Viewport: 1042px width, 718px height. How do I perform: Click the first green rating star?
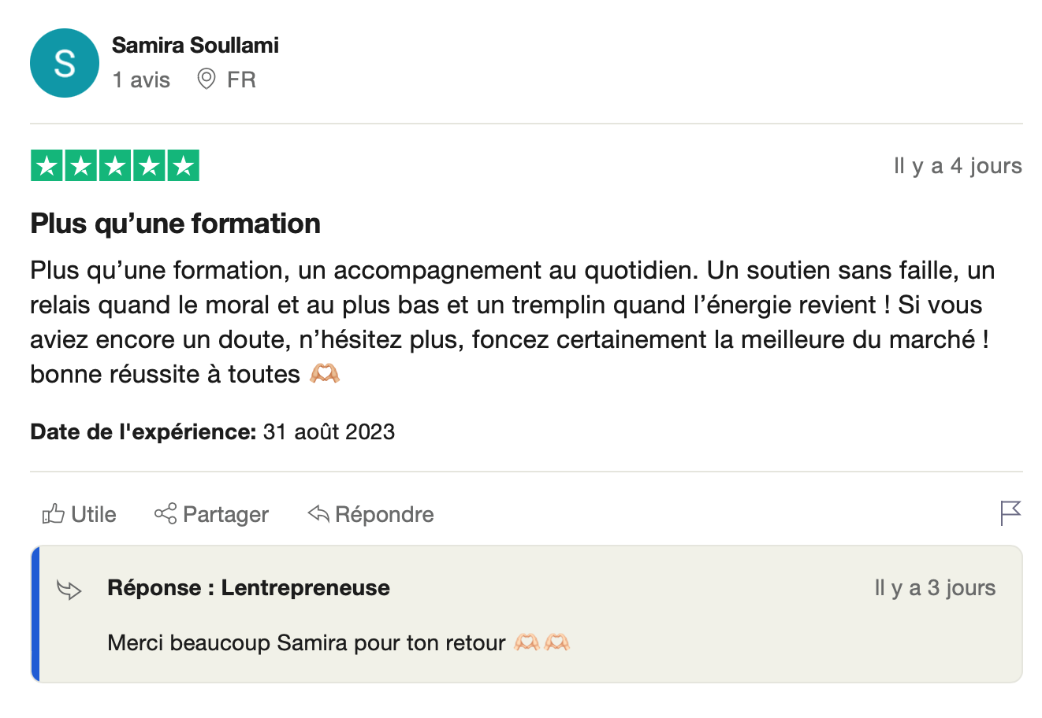[x=47, y=166]
